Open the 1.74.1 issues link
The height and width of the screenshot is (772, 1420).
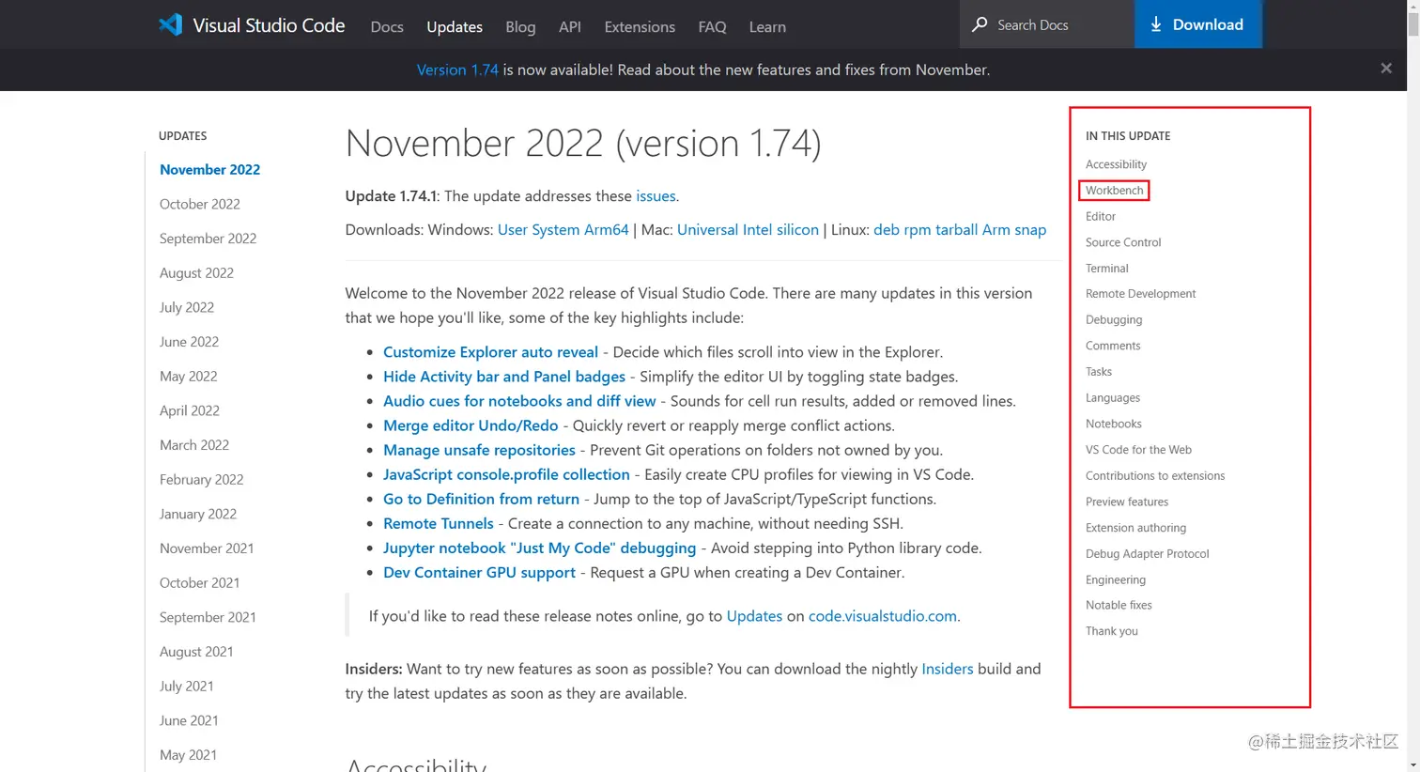coord(656,196)
